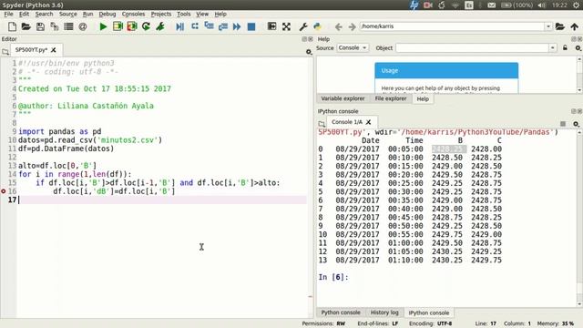Go forward in working directory history
This screenshot has height=328, width=583.
[352, 26]
